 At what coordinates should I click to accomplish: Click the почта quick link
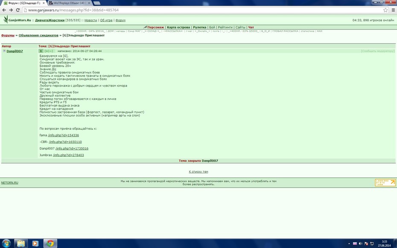216,31
